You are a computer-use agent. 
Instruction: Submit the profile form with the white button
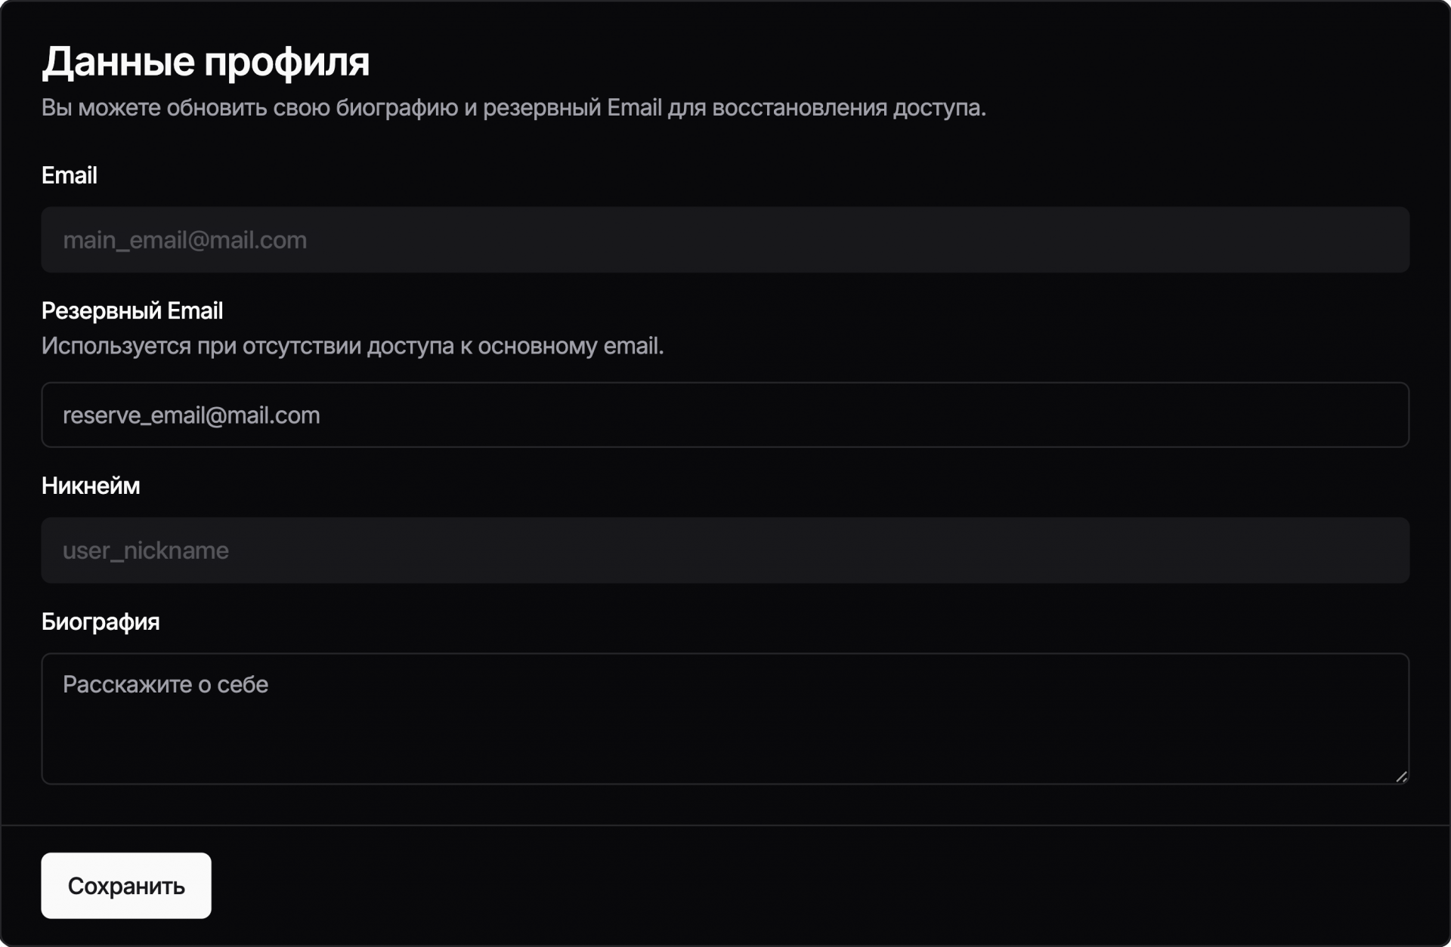[125, 885]
